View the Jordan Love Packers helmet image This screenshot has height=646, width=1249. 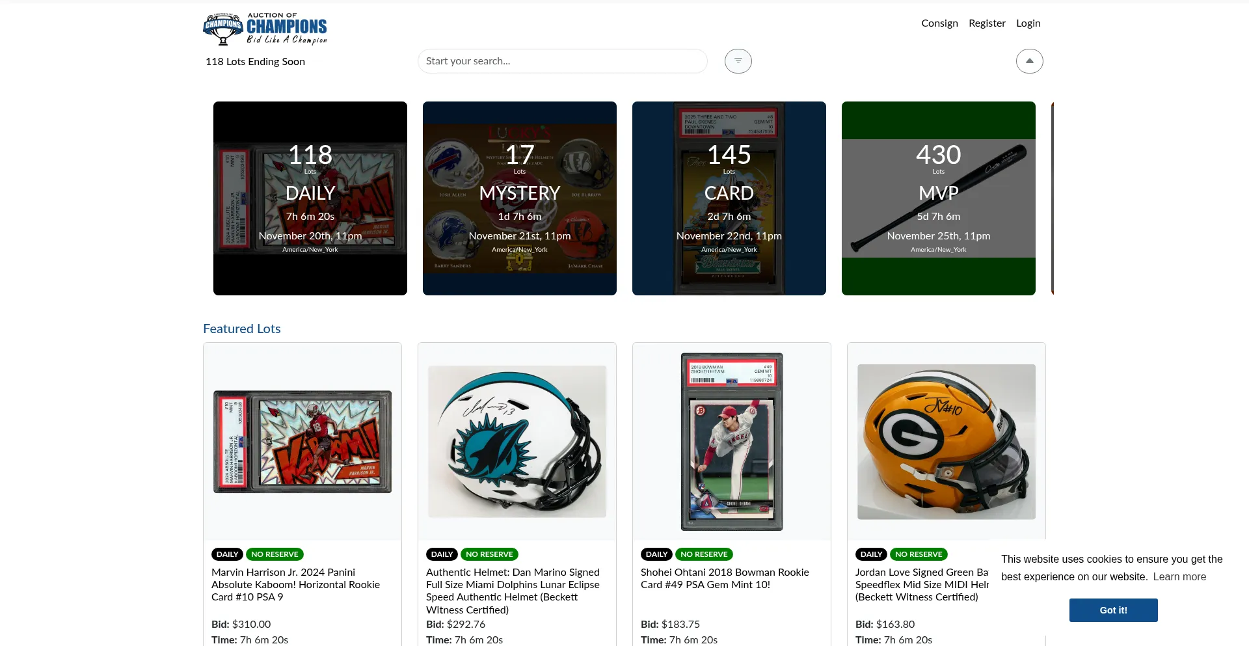point(947,442)
